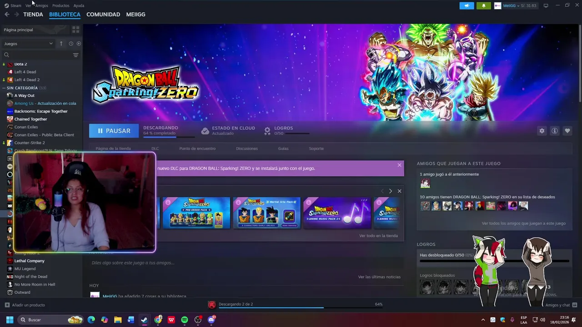Click Ver las últimas noticias link
Viewport: 582px width, 327px height.
coord(379,277)
